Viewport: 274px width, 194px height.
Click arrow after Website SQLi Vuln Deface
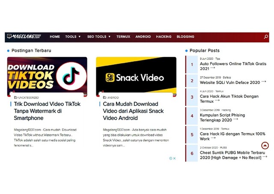tap(264, 82)
